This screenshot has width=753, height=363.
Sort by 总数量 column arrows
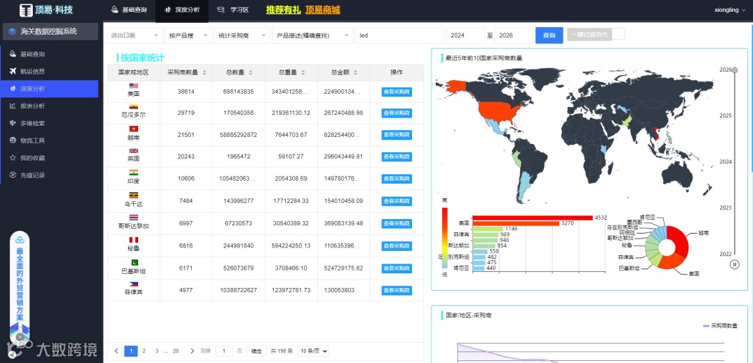251,73
